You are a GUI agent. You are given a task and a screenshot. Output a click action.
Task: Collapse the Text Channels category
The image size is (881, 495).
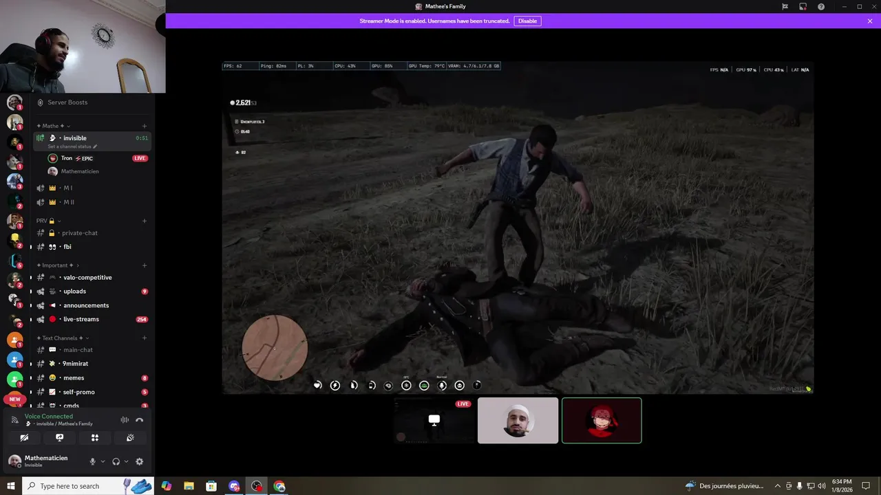[63, 338]
